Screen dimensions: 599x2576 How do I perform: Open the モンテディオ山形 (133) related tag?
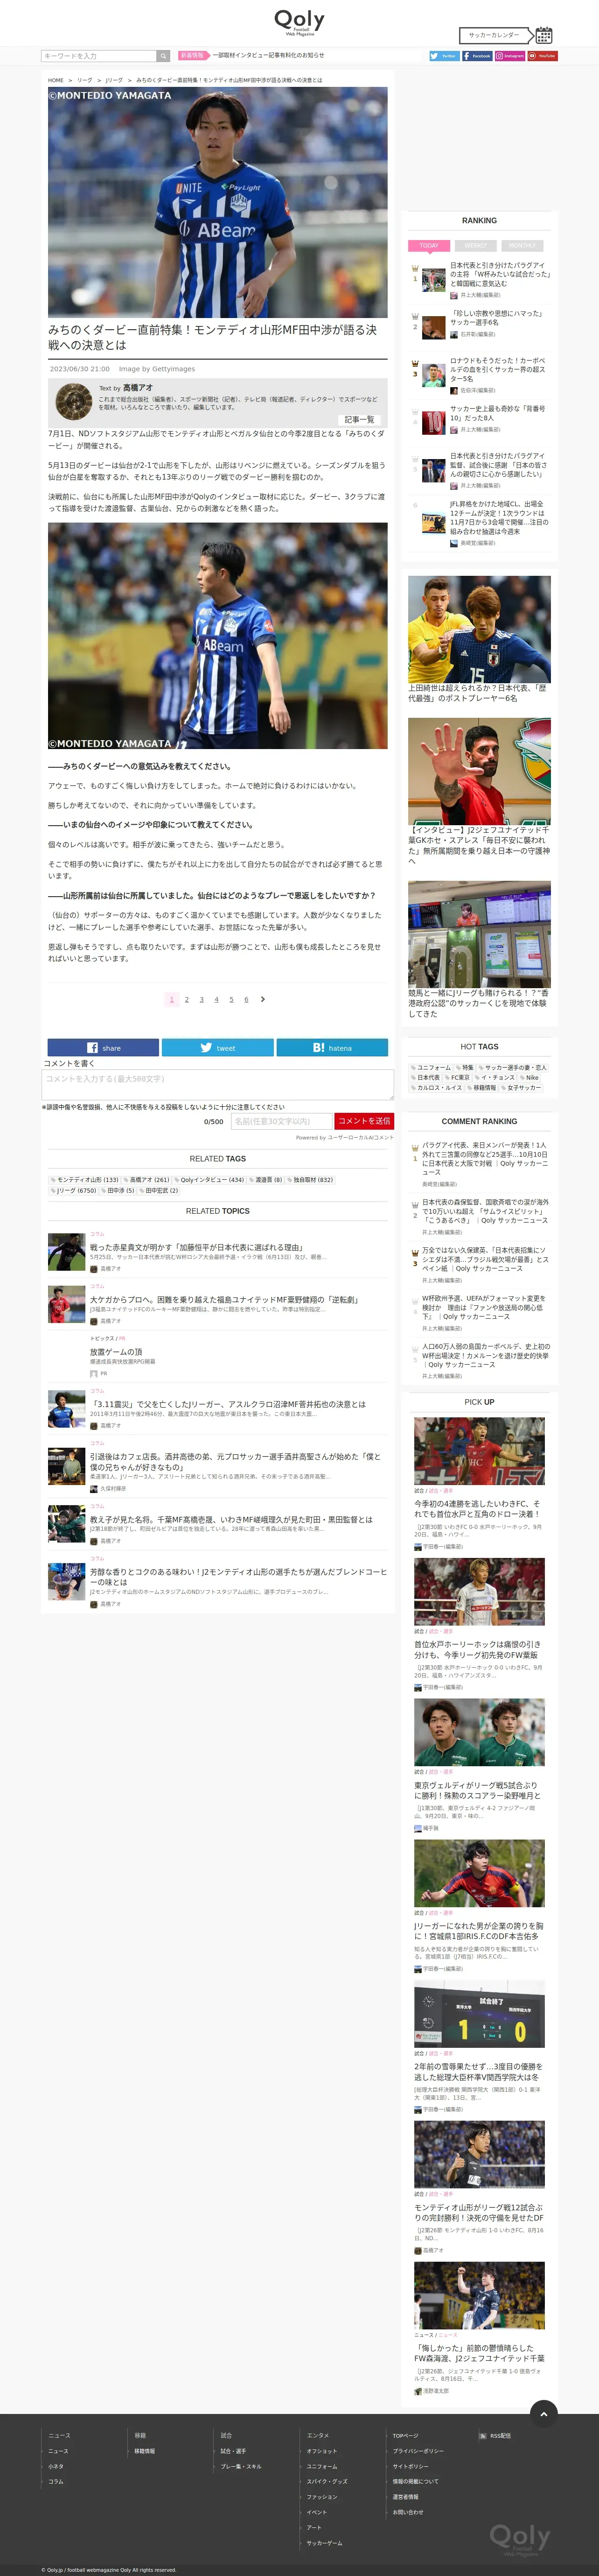85,1179
